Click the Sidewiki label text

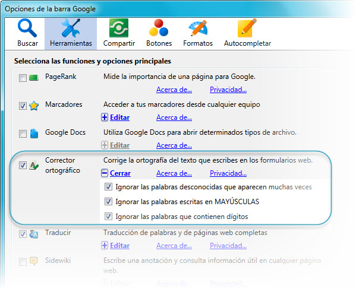(x=58, y=261)
